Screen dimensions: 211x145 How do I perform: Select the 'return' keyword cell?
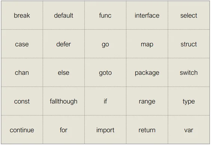point(147,130)
